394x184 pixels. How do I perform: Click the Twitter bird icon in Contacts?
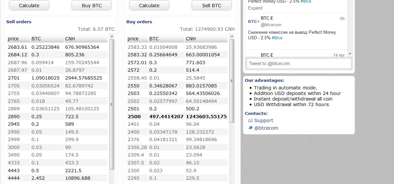click(x=250, y=128)
